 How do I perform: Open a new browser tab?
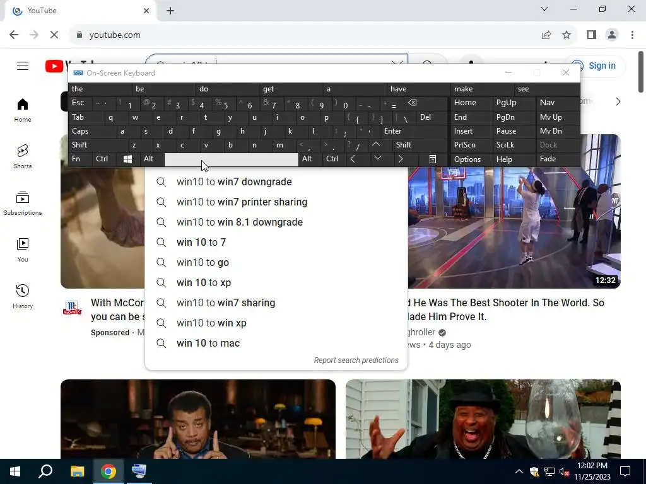170,11
